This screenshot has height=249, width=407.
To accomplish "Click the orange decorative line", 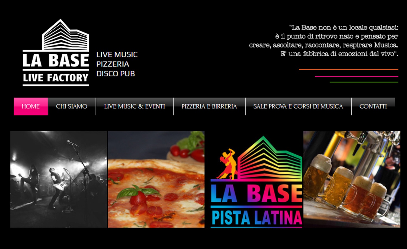I will click(x=348, y=69).
